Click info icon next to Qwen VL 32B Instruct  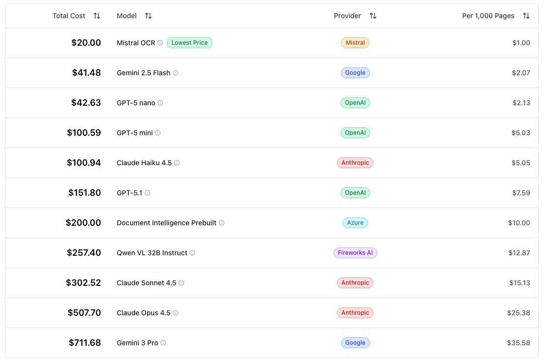(192, 253)
